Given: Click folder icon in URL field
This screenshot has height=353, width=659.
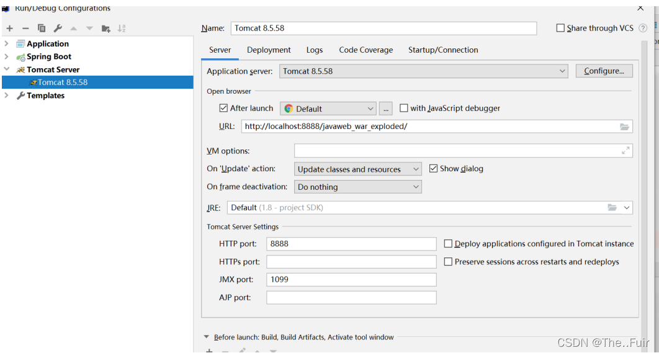Looking at the screenshot, I should coord(624,127).
